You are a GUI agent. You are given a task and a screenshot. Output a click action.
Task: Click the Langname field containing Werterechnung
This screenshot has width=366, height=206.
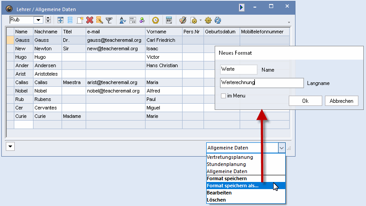(262, 83)
